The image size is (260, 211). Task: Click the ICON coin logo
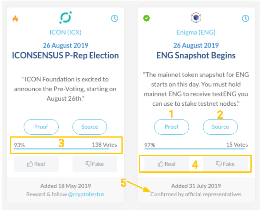click(x=66, y=17)
